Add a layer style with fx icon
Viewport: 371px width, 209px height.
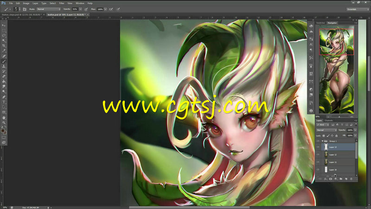click(x=326, y=179)
